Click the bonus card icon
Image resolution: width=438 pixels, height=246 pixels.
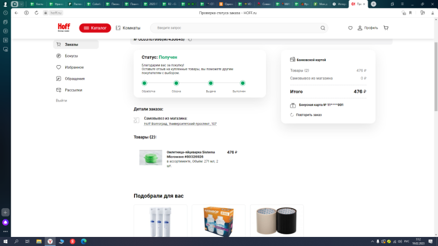(293, 105)
